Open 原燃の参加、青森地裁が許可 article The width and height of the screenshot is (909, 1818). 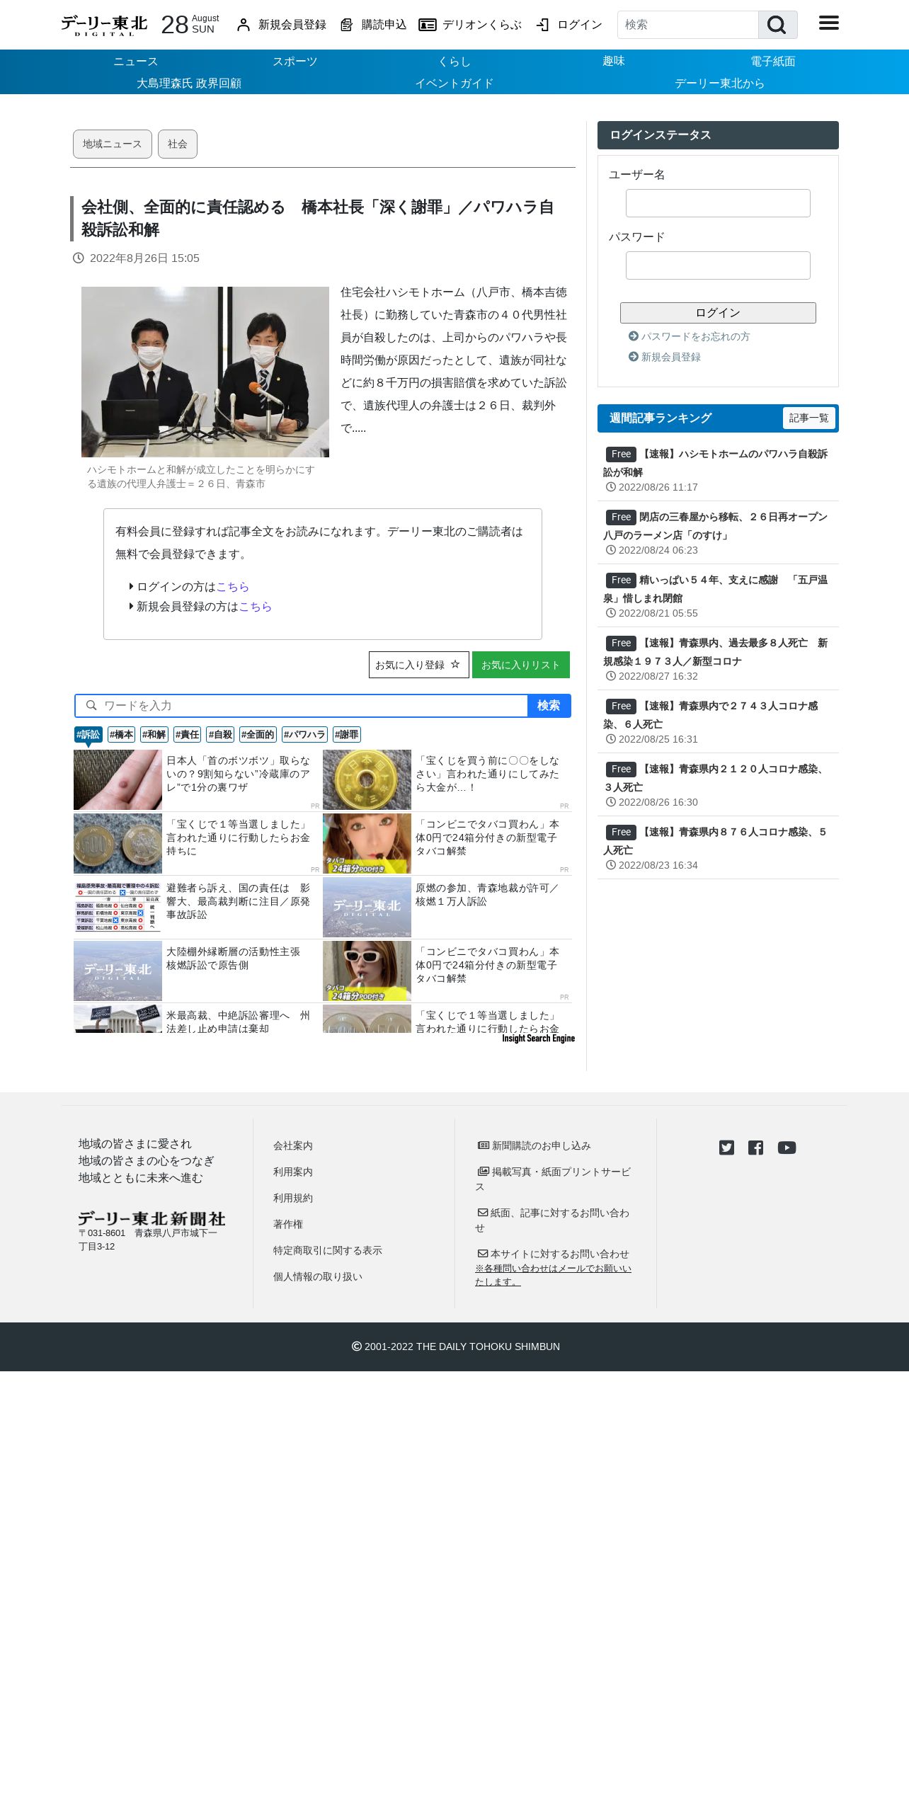[486, 895]
